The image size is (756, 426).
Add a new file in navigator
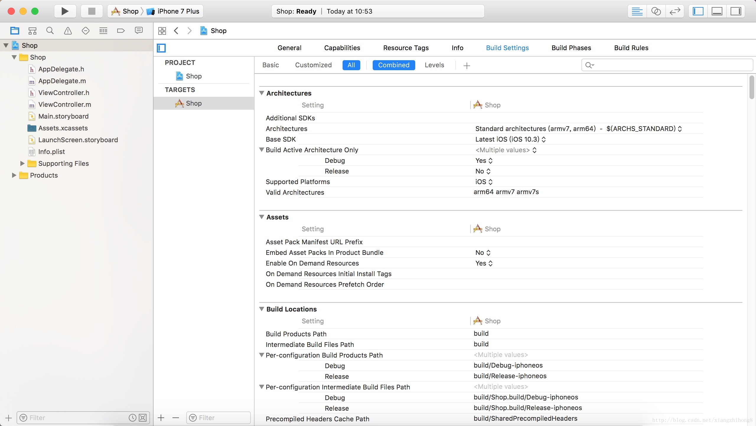(9, 418)
